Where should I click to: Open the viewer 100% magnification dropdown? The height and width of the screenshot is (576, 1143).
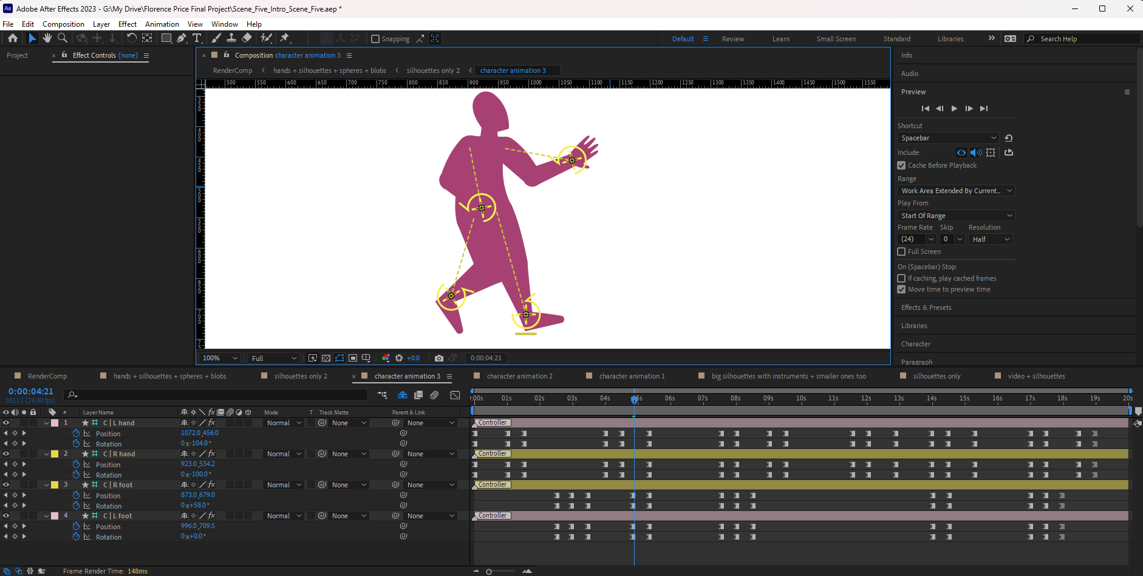220,358
